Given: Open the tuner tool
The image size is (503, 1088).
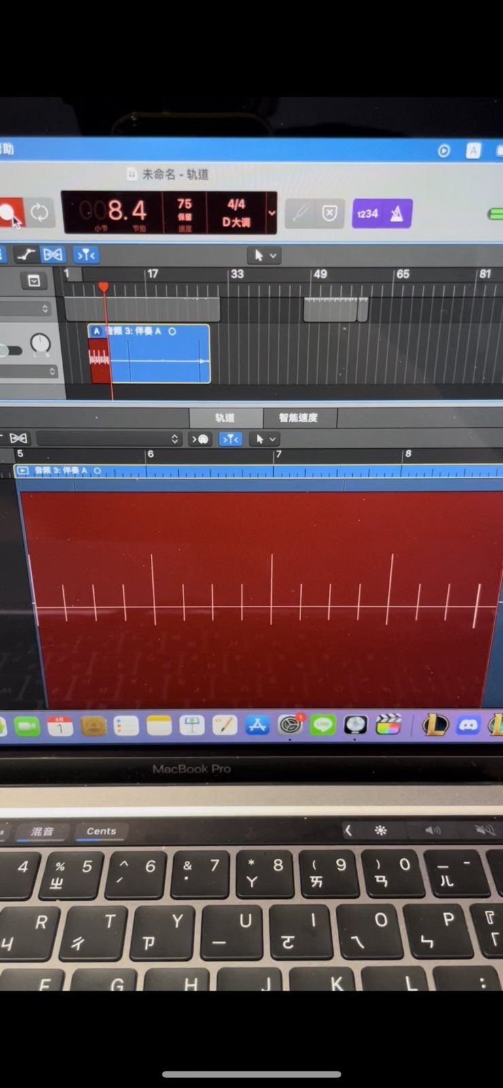Looking at the screenshot, I should (300, 214).
